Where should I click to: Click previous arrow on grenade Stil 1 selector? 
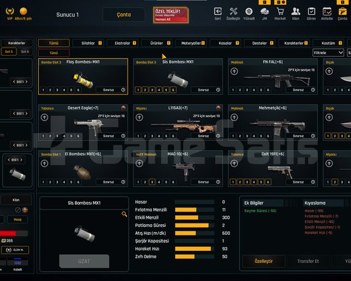coord(9,160)
